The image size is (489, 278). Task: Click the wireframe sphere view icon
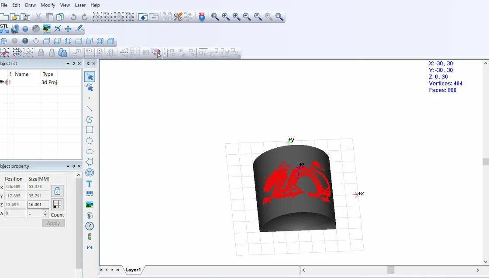[x=4, y=41]
